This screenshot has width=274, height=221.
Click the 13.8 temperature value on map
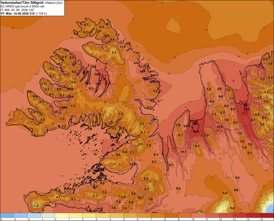[196, 132]
